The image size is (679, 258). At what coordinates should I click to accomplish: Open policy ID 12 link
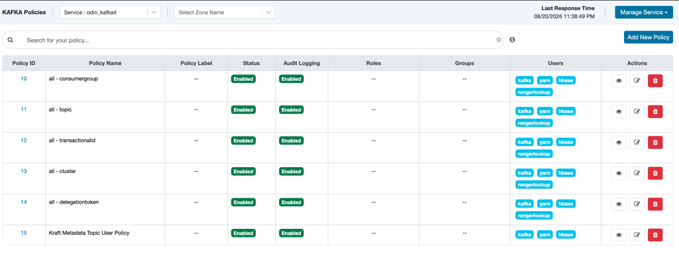point(24,140)
